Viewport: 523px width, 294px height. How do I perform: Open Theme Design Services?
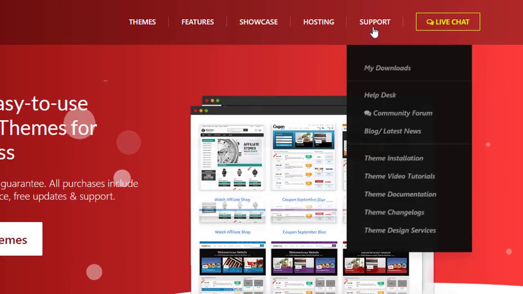click(400, 230)
